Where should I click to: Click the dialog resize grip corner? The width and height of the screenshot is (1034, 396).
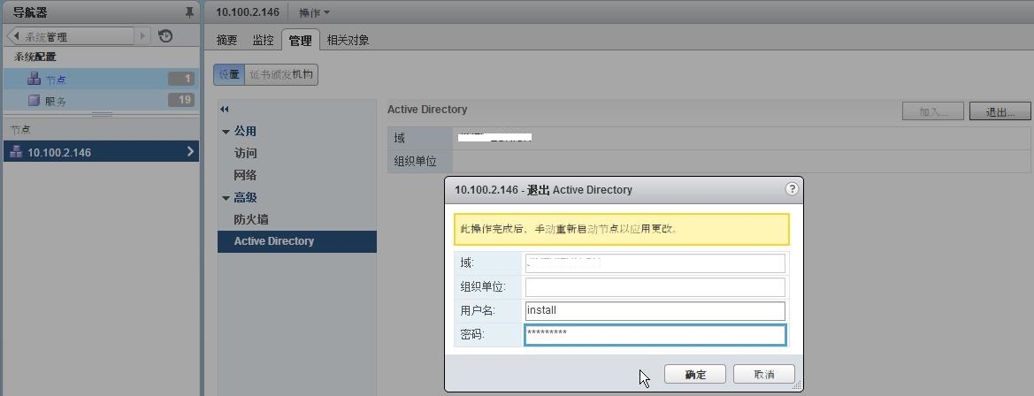coord(798,386)
